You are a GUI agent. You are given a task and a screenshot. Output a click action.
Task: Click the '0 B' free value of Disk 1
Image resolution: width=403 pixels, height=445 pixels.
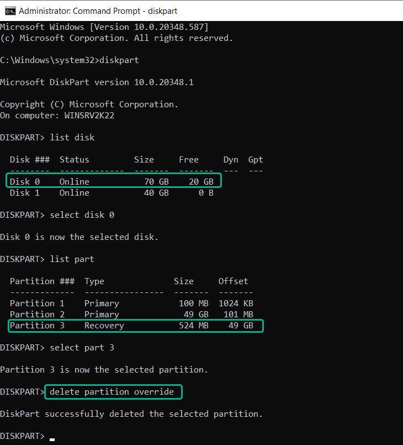(x=206, y=193)
